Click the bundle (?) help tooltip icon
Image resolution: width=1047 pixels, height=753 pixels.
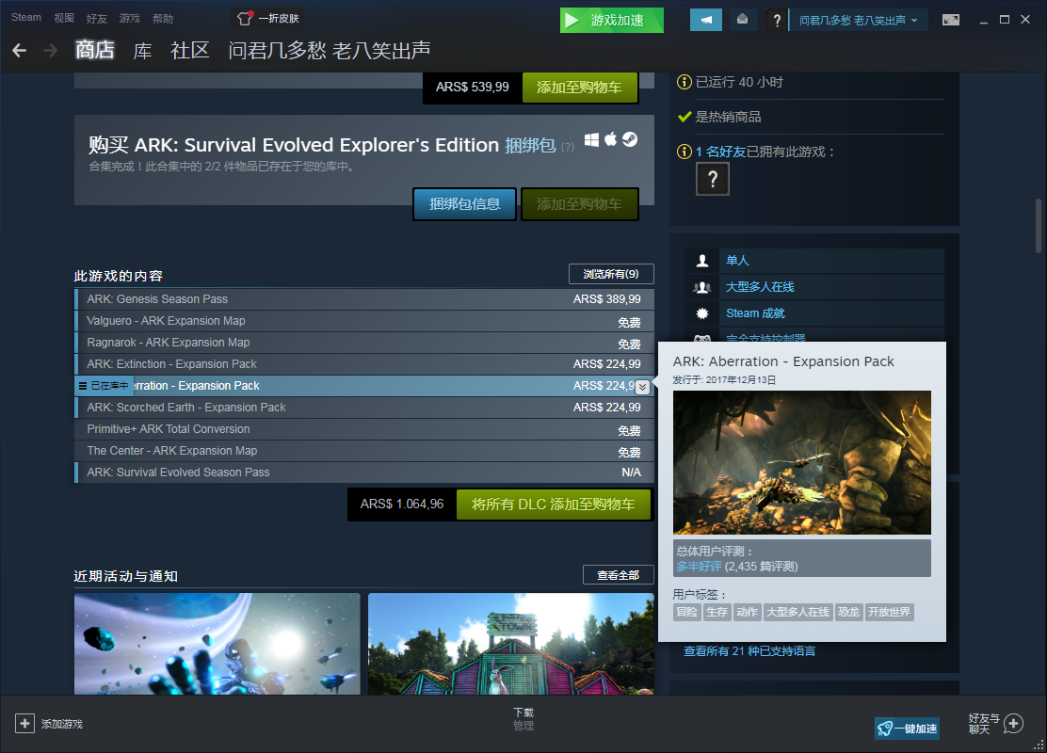click(x=568, y=147)
